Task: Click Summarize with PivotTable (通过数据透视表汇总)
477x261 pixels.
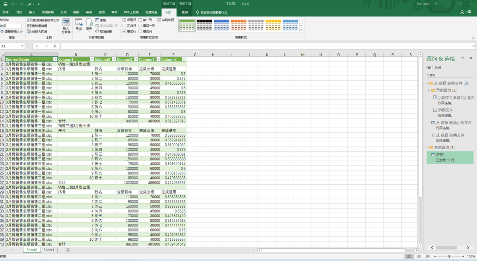Action: pos(43,20)
